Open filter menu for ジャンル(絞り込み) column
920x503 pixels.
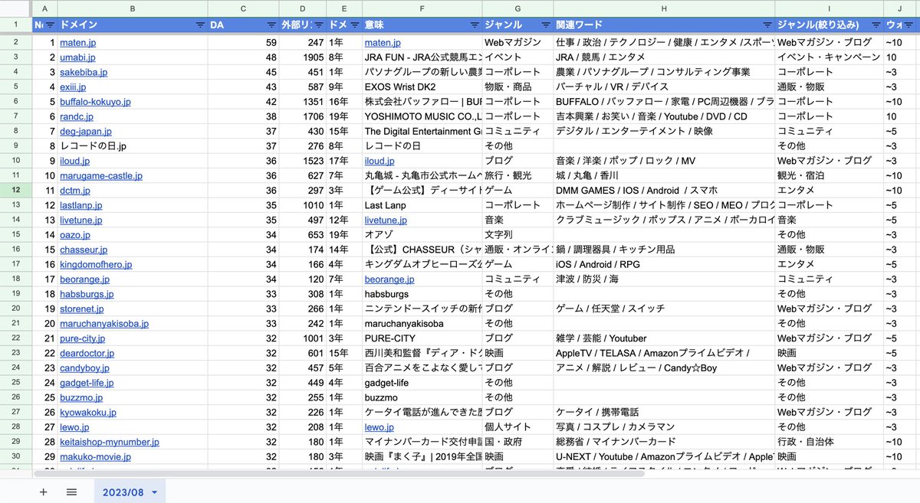pos(875,24)
